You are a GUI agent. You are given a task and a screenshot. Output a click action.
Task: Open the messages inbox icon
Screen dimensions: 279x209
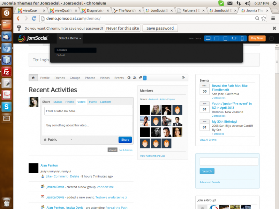[141, 78]
